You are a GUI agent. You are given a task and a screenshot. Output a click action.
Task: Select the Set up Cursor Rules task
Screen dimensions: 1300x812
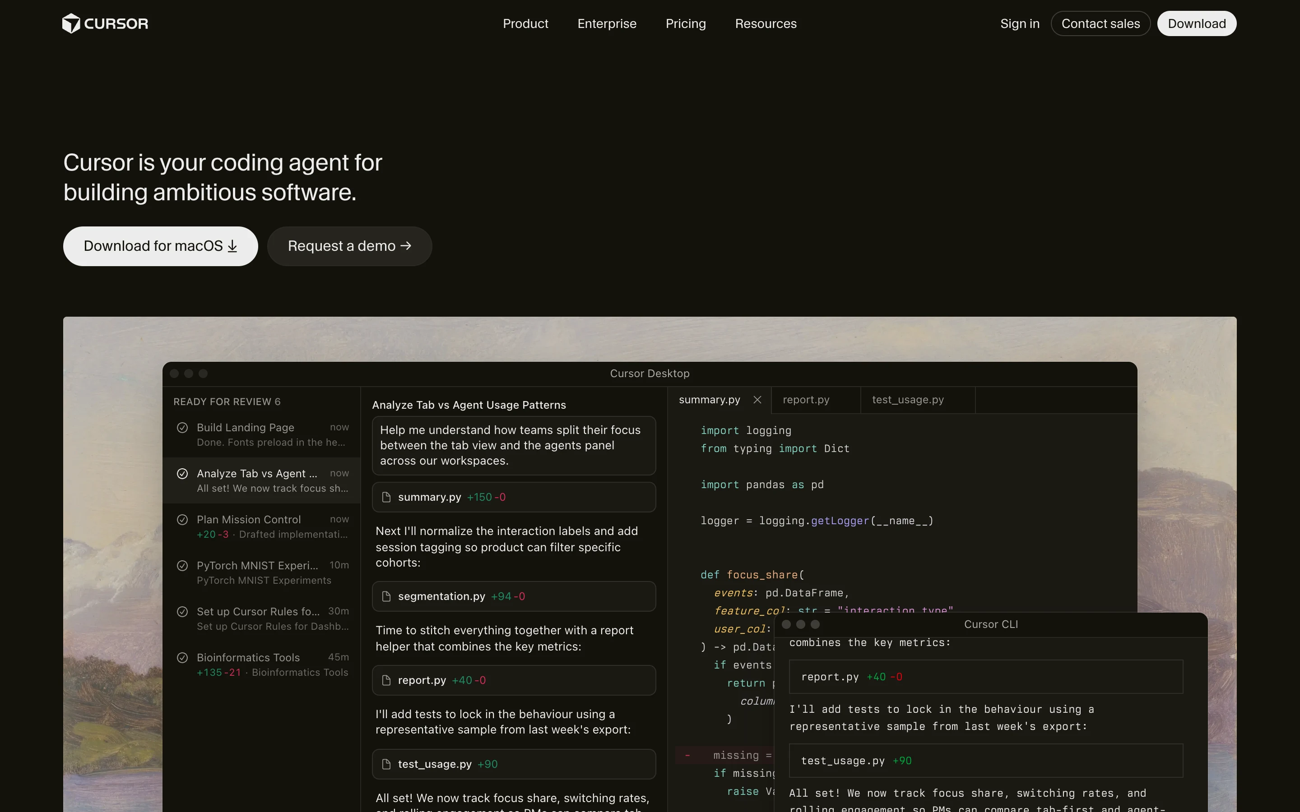tap(262, 618)
